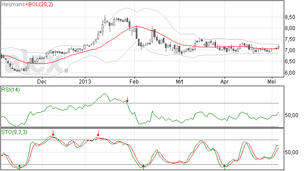This screenshot has height=171, width=305.
Task: Click the Heijmans chart title label
Action: pyautogui.click(x=13, y=4)
